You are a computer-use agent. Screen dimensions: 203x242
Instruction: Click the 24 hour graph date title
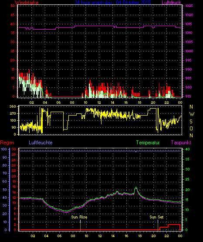[x=113, y=2]
